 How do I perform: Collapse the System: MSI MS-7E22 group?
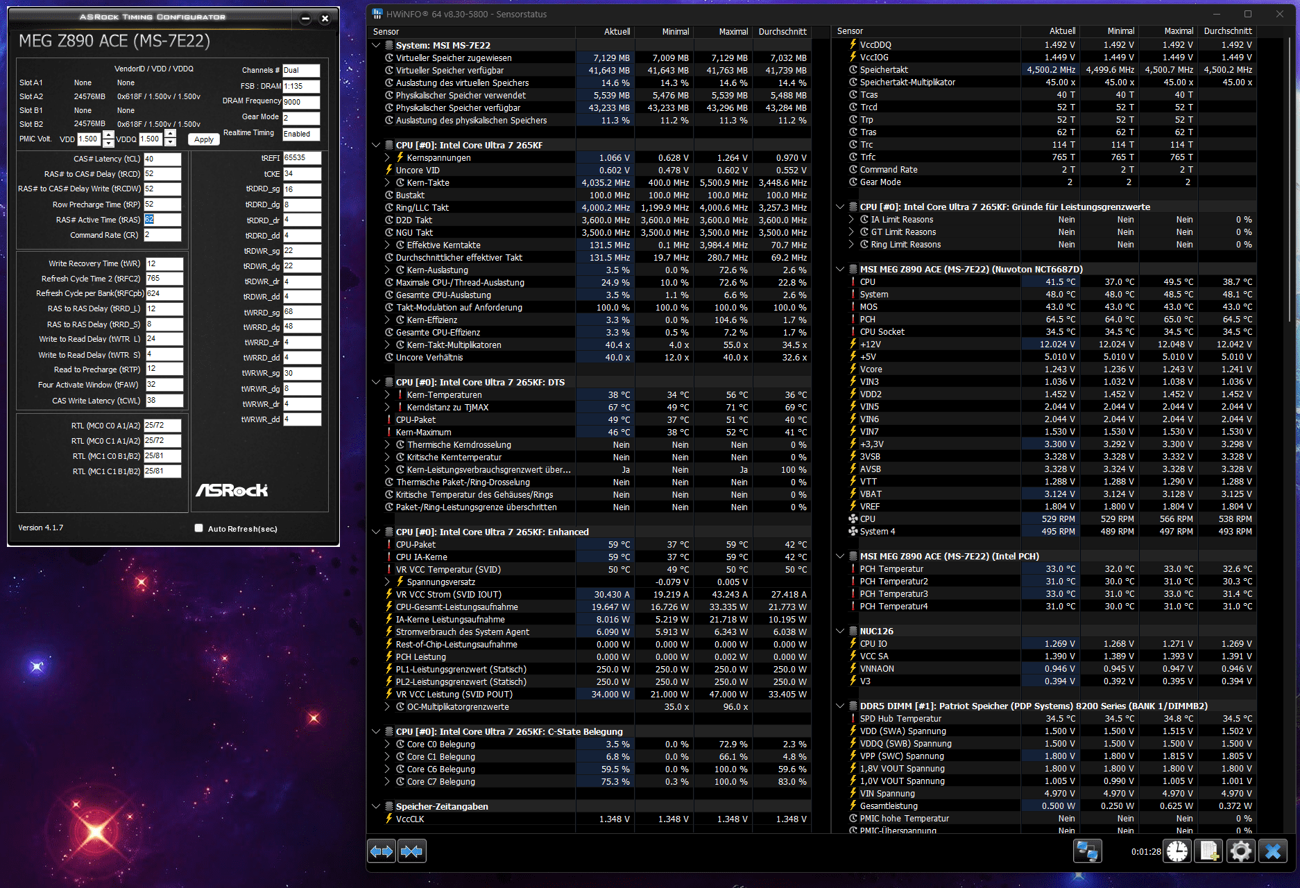coord(376,45)
